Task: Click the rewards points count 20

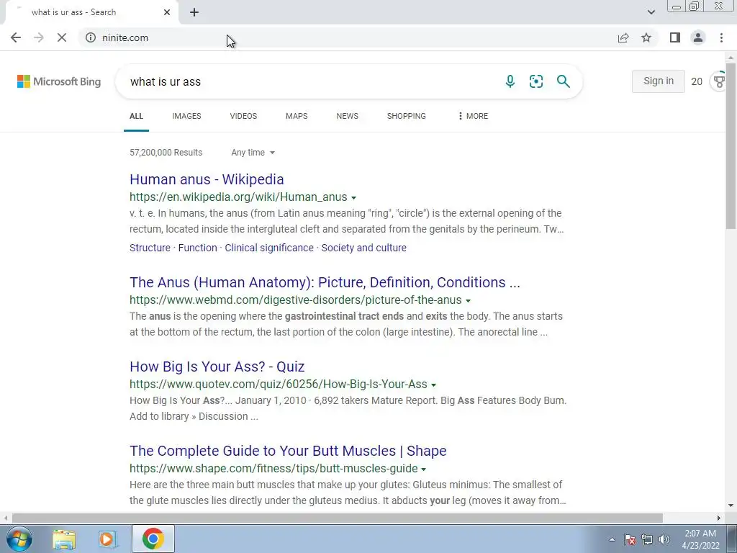Action: pos(697,81)
